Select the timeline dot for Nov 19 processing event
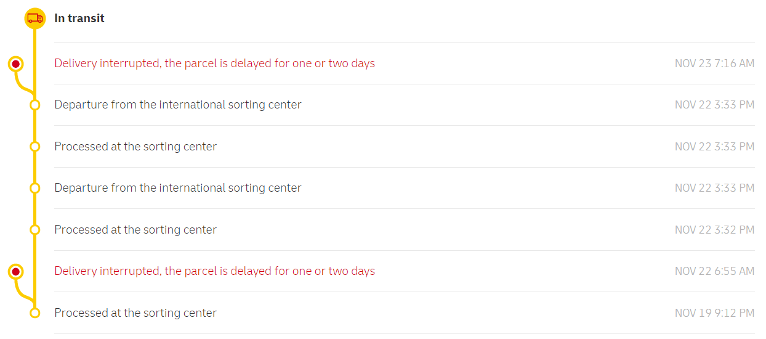Image resolution: width=766 pixels, height=339 pixels. point(35,313)
